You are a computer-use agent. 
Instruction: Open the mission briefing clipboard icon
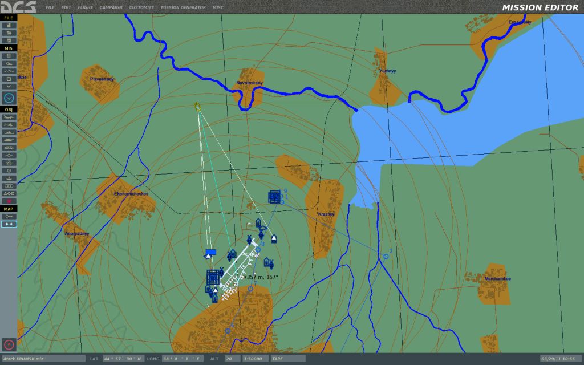(9, 56)
